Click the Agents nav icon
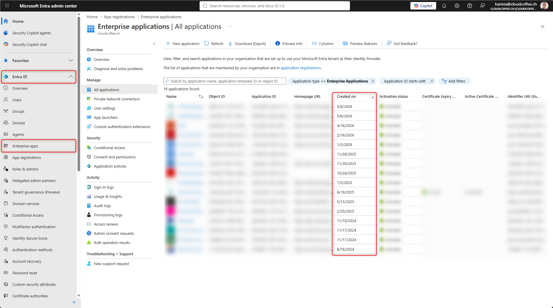 pyautogui.click(x=6, y=134)
